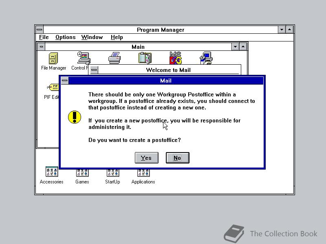The width and height of the screenshot is (326, 244).
Task: Minimize the Program Manager window
Action: [282, 30]
